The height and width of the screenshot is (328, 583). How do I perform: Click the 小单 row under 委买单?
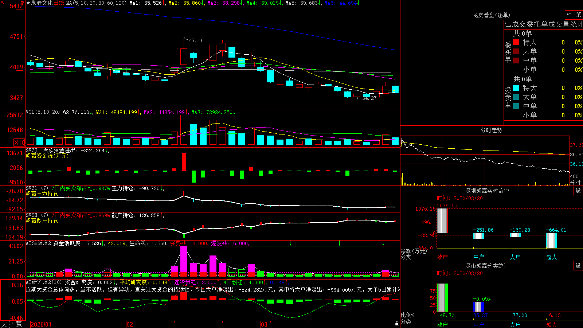pyautogui.click(x=548, y=69)
